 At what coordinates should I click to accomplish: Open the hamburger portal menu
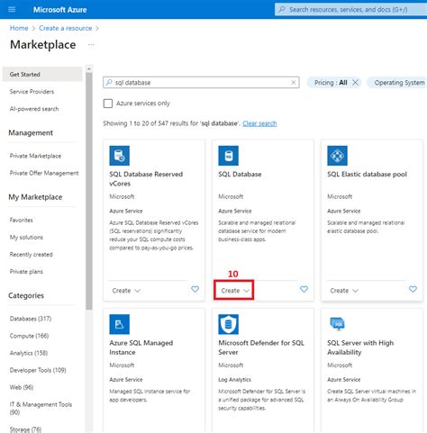pyautogui.click(x=12, y=10)
